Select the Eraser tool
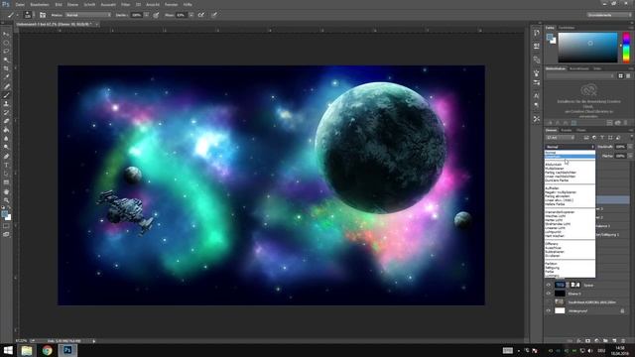The image size is (635, 357). click(x=6, y=121)
